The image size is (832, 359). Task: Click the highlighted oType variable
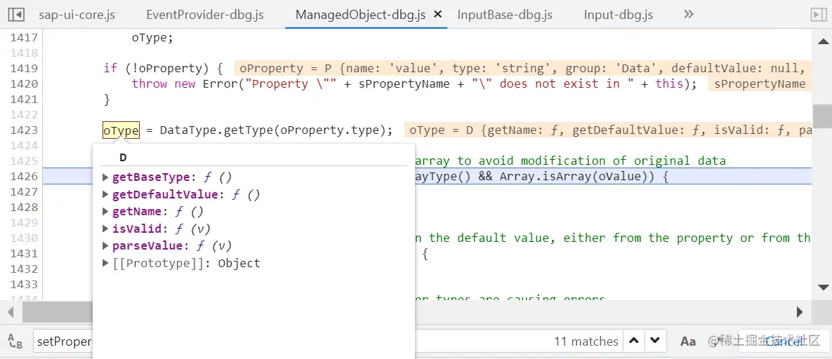(x=121, y=130)
